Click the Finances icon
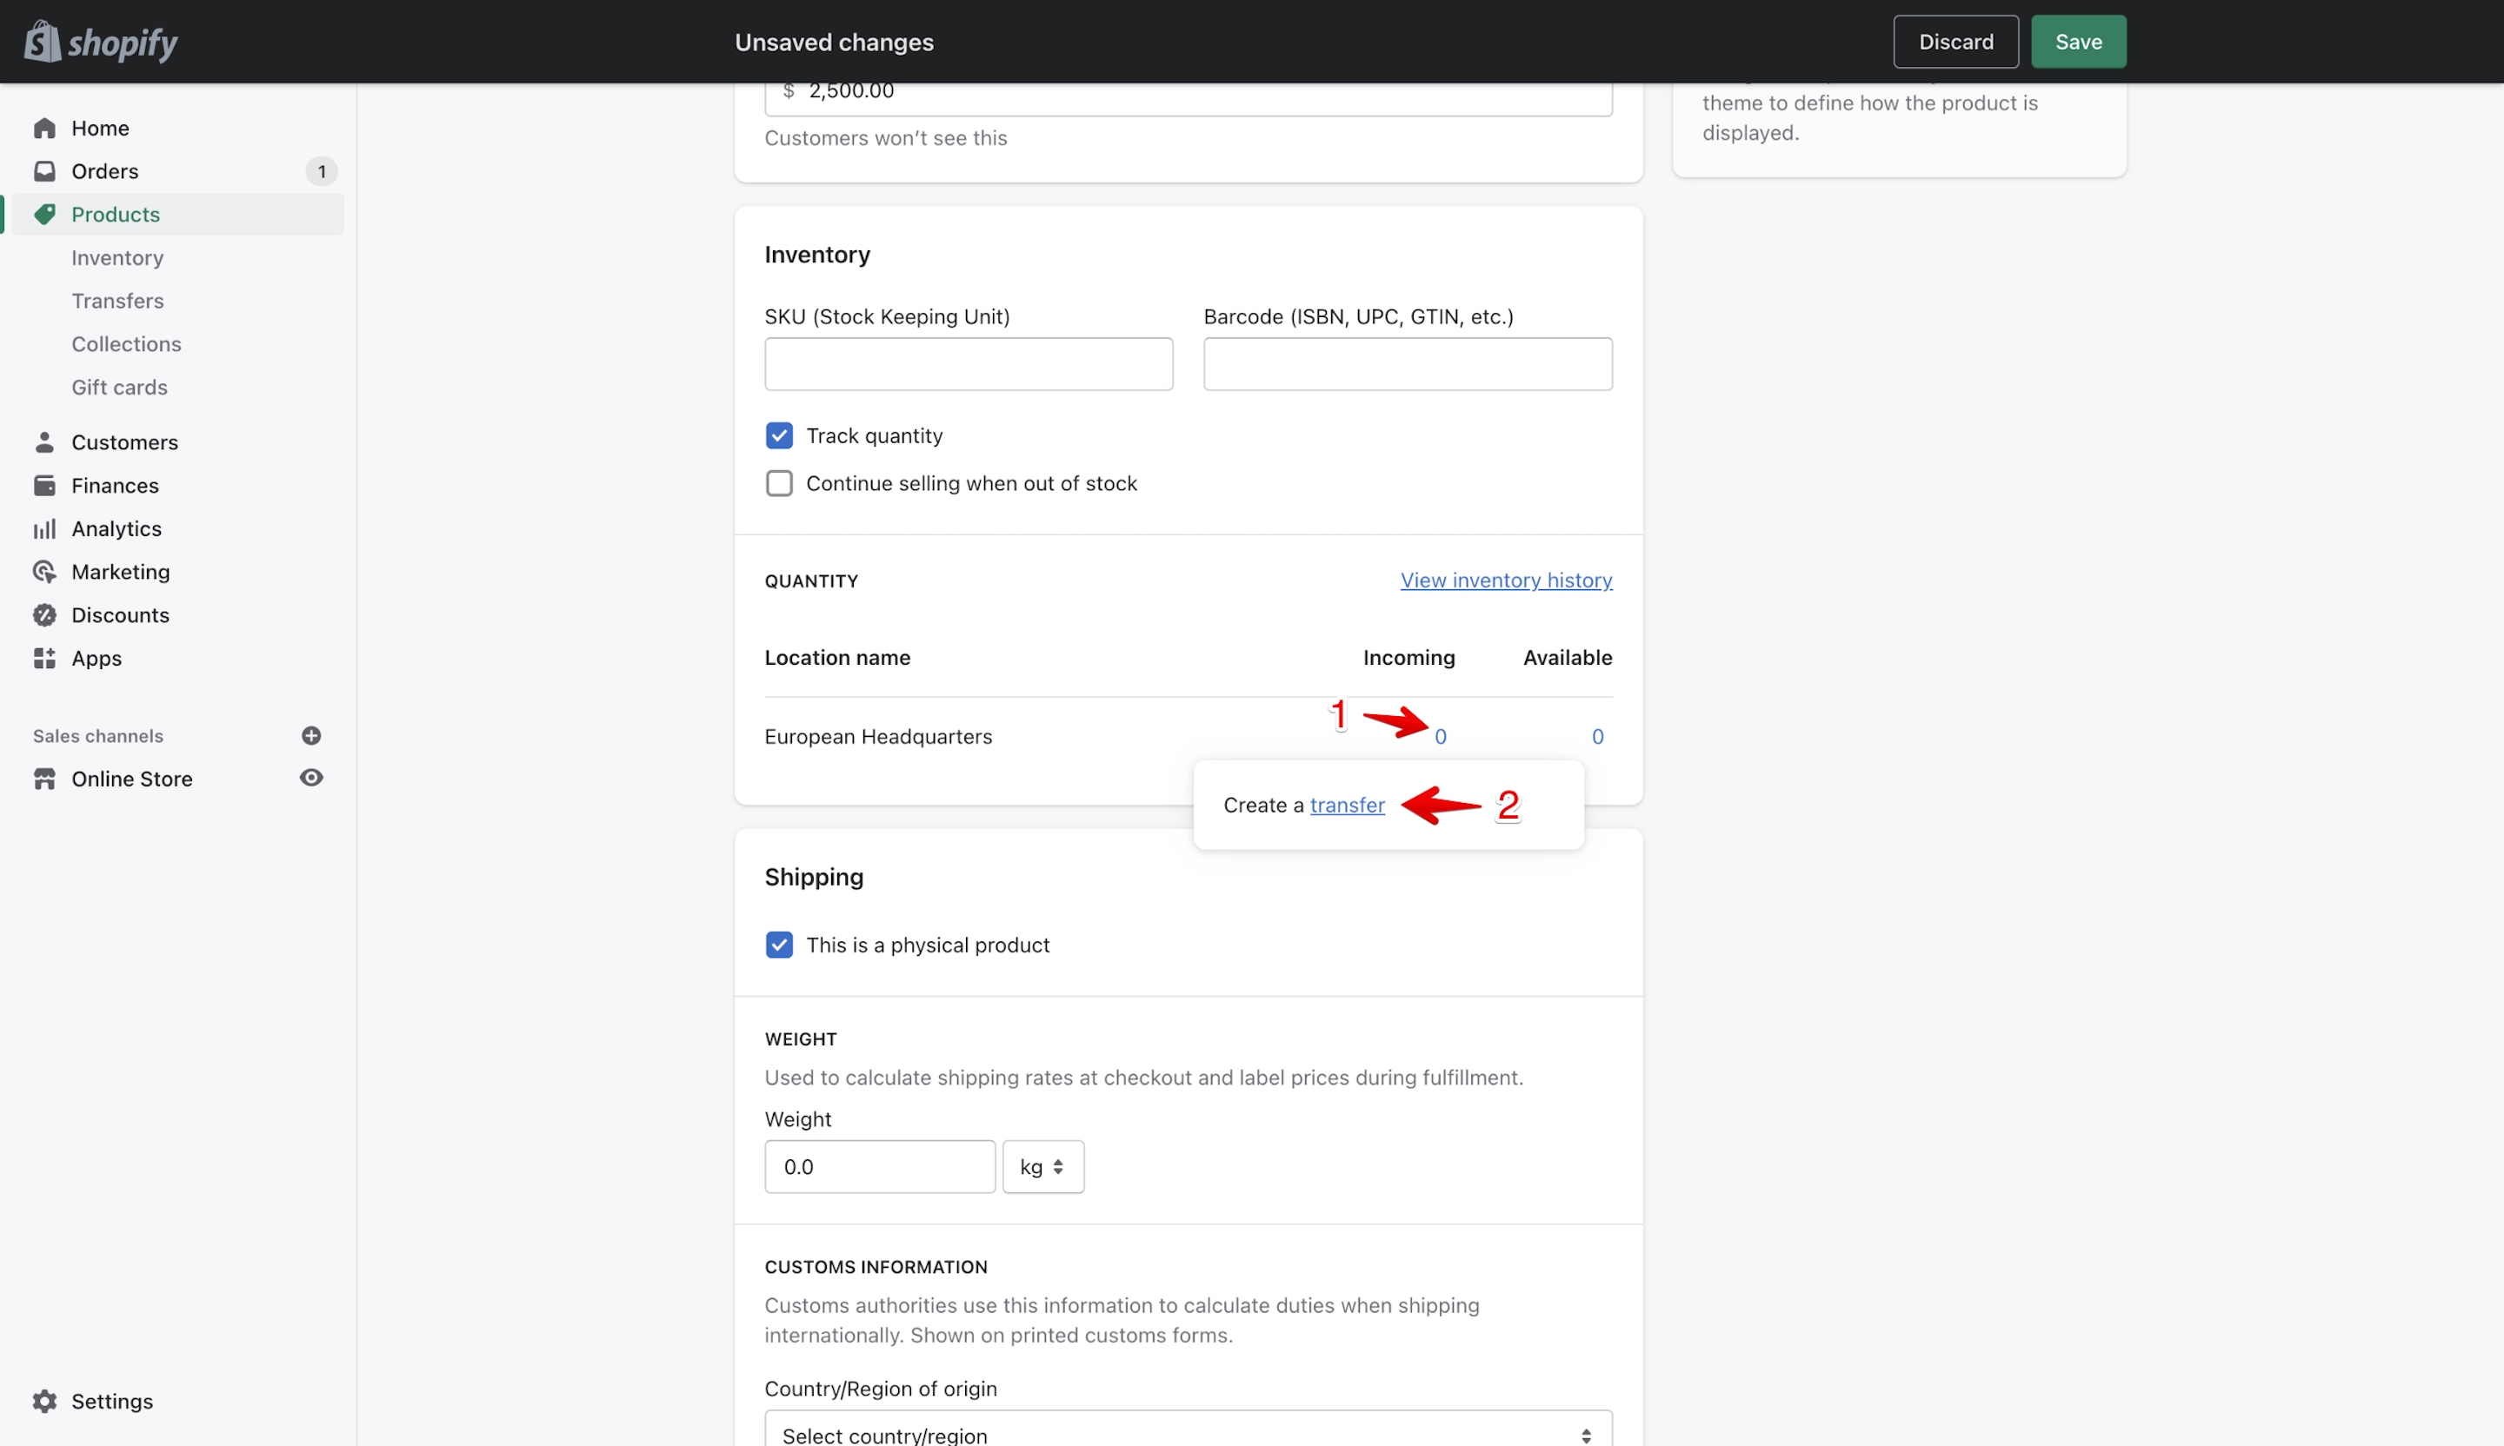Screen dimensions: 2504x1446 tap(43, 486)
